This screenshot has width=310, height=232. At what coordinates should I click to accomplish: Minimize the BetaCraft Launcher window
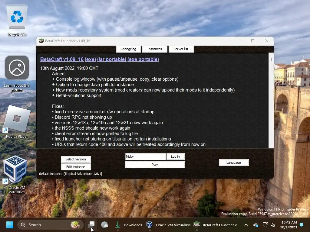pos(239,41)
